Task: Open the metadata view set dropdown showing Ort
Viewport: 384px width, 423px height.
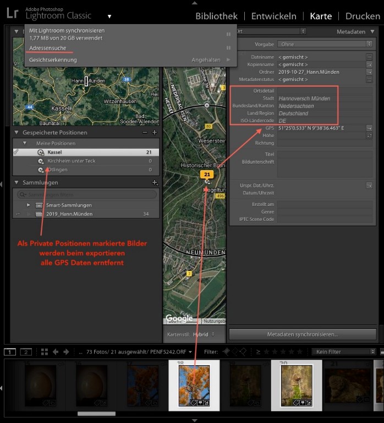Action: [x=271, y=31]
